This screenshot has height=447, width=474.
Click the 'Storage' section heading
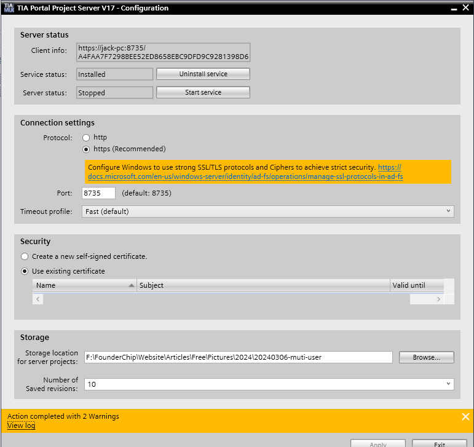pyautogui.click(x=35, y=338)
